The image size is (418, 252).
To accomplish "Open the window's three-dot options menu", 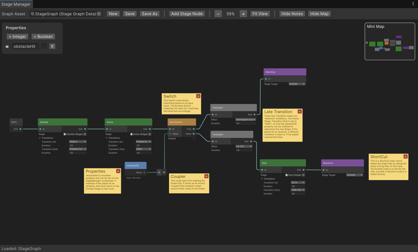I will (x=413, y=4).
